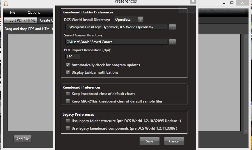
Task: Click the Add File button
Action: coord(22,139)
